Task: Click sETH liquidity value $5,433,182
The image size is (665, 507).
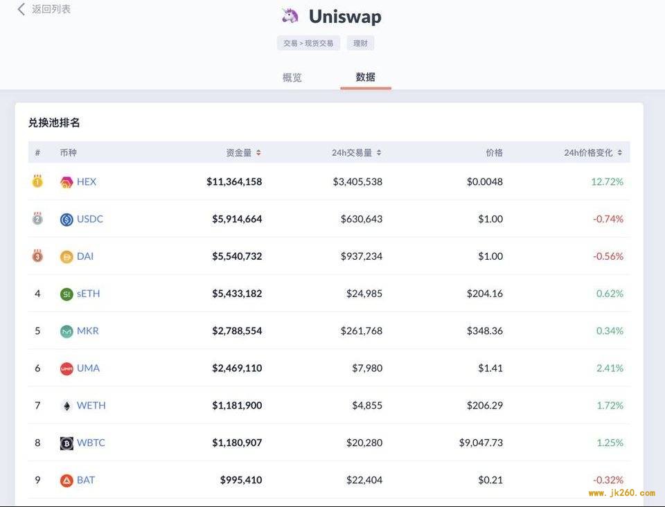Action: [237, 294]
